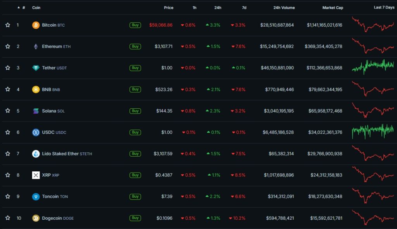This screenshot has height=229, width=397.
Task: Sort by Market Cap column header
Action: click(x=333, y=7)
